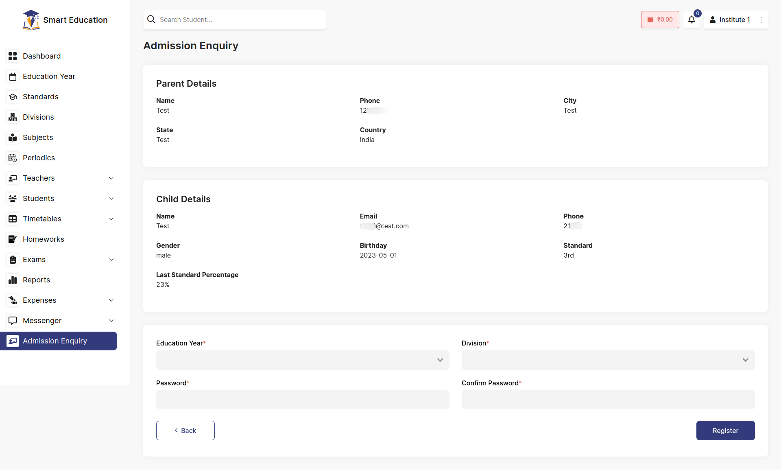
Task: Expand the Timetables submenu chevron
Action: click(111, 219)
